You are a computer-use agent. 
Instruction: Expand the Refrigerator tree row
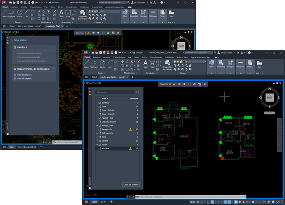[x=97, y=133]
